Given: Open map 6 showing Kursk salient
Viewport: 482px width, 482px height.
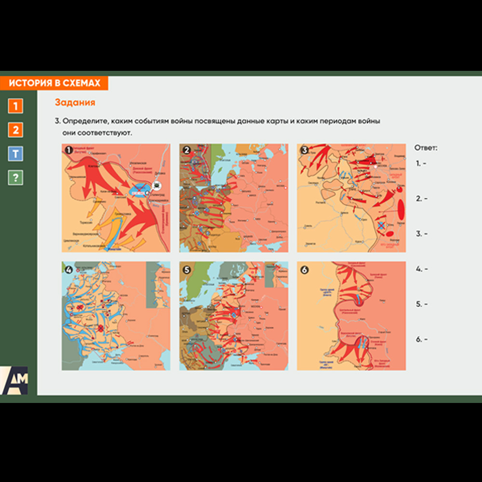Looking at the screenshot, I should tap(351, 316).
